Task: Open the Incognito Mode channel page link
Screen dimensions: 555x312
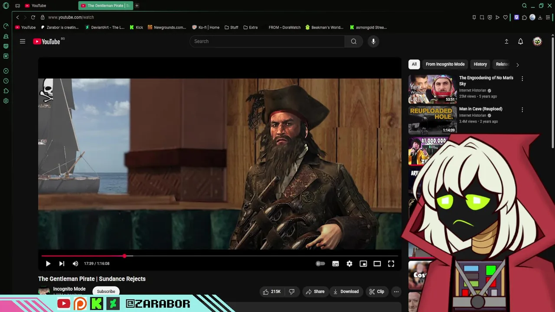Action: [x=69, y=289]
